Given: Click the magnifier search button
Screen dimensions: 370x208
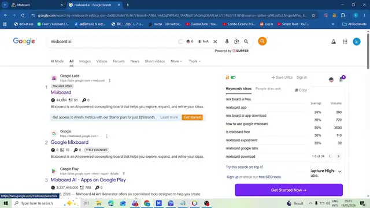Looking at the screenshot, I should coord(246,42).
